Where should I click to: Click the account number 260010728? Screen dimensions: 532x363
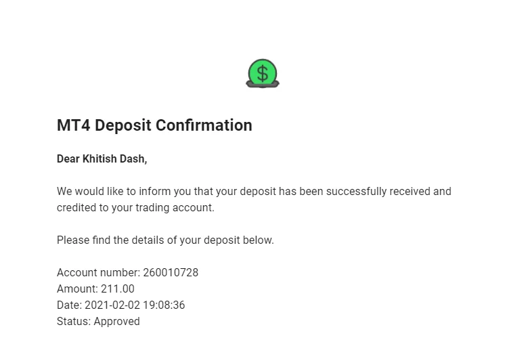tap(171, 273)
